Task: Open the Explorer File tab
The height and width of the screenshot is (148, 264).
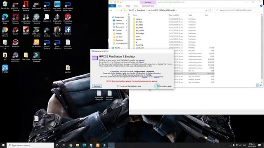Action: tap(112, 6)
